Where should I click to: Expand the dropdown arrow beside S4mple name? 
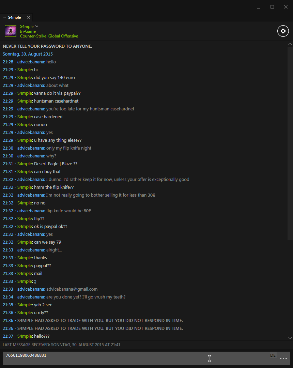[37, 26]
